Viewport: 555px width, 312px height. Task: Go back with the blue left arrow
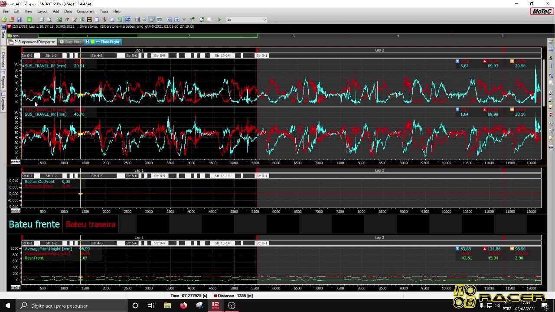pyautogui.click(x=169, y=19)
